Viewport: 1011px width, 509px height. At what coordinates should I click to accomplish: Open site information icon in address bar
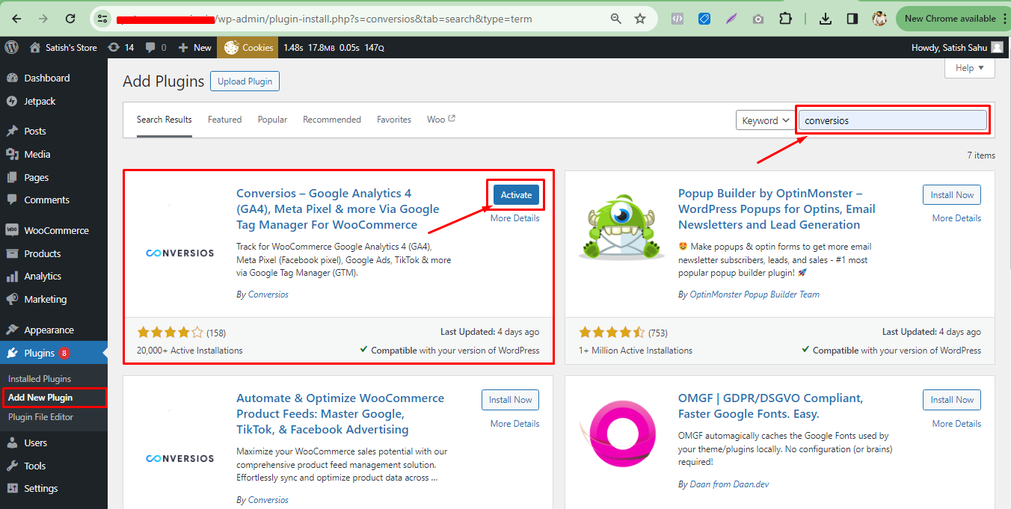[x=102, y=19]
